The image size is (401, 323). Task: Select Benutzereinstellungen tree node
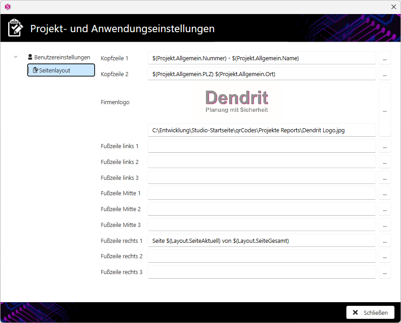point(59,57)
